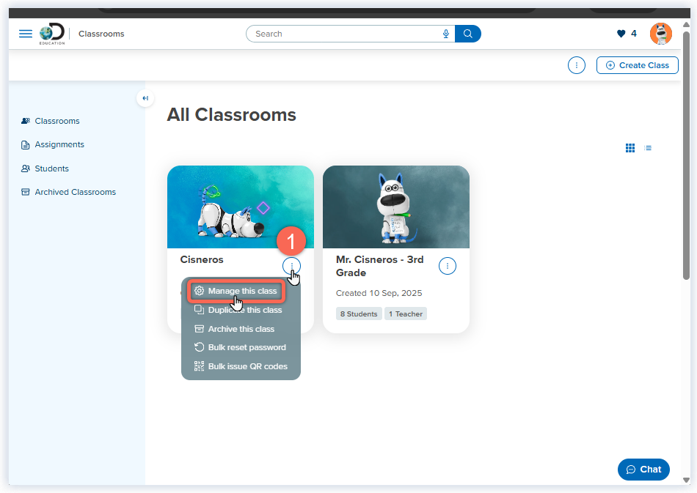Click inside the Search field
This screenshot has width=697, height=493.
(x=345, y=34)
